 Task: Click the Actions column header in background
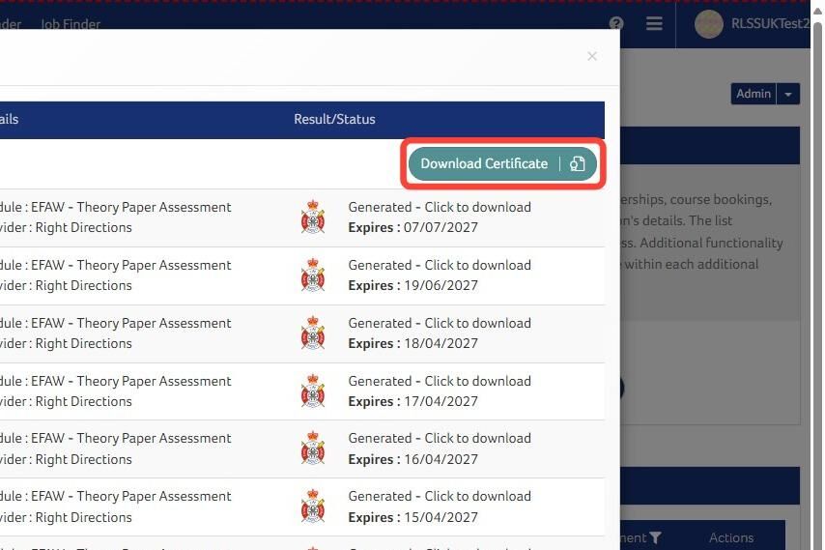tap(731, 537)
